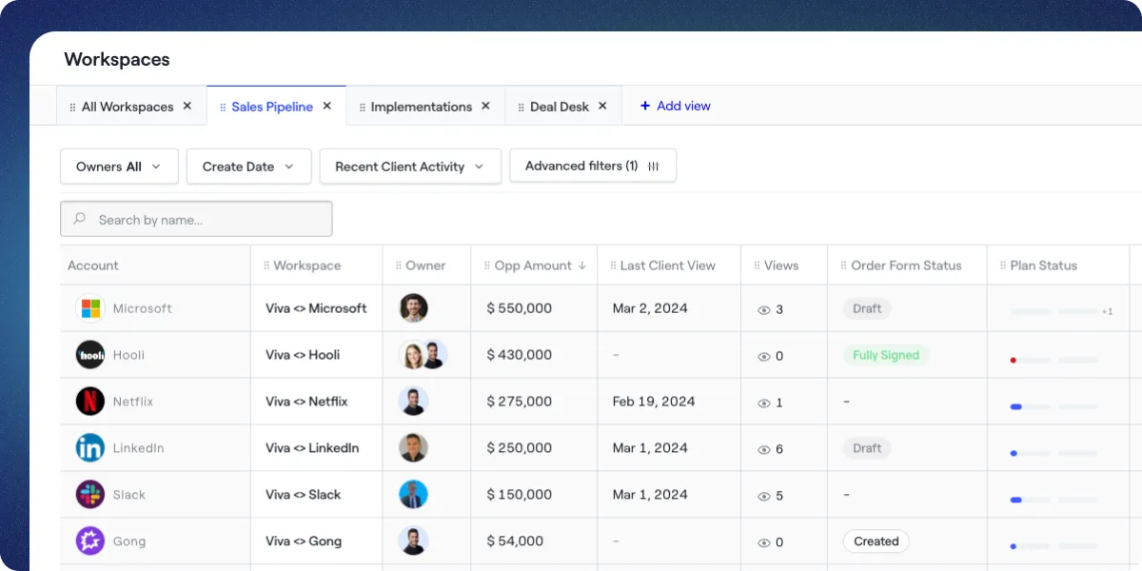
Task: Click eye views icon in Slack row
Action: pyautogui.click(x=763, y=497)
